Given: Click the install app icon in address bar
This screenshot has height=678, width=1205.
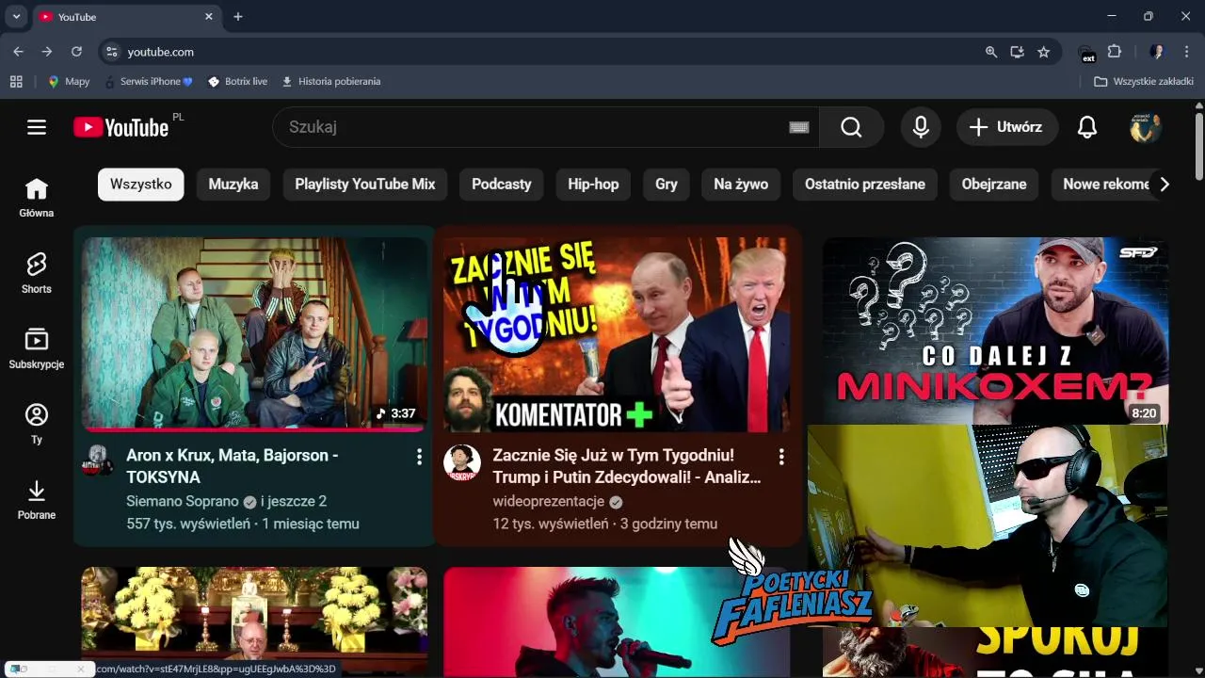Looking at the screenshot, I should pyautogui.click(x=1017, y=52).
